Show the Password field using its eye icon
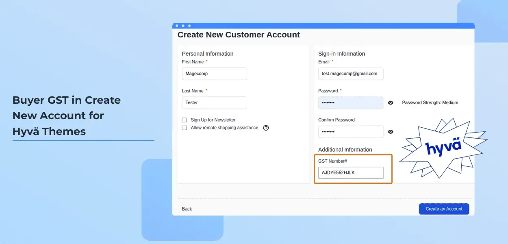The image size is (508, 244). (391, 103)
